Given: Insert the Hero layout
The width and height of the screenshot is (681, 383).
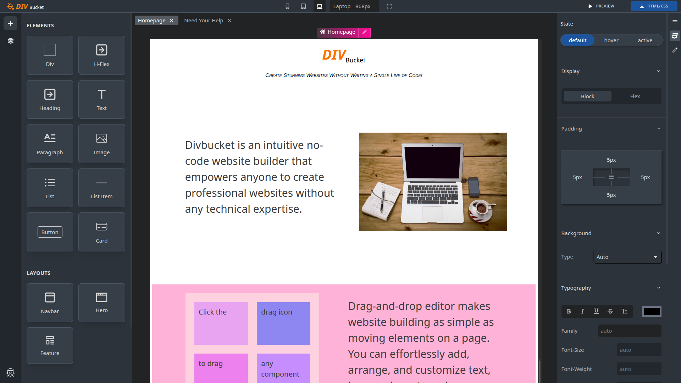Looking at the screenshot, I should click(102, 302).
